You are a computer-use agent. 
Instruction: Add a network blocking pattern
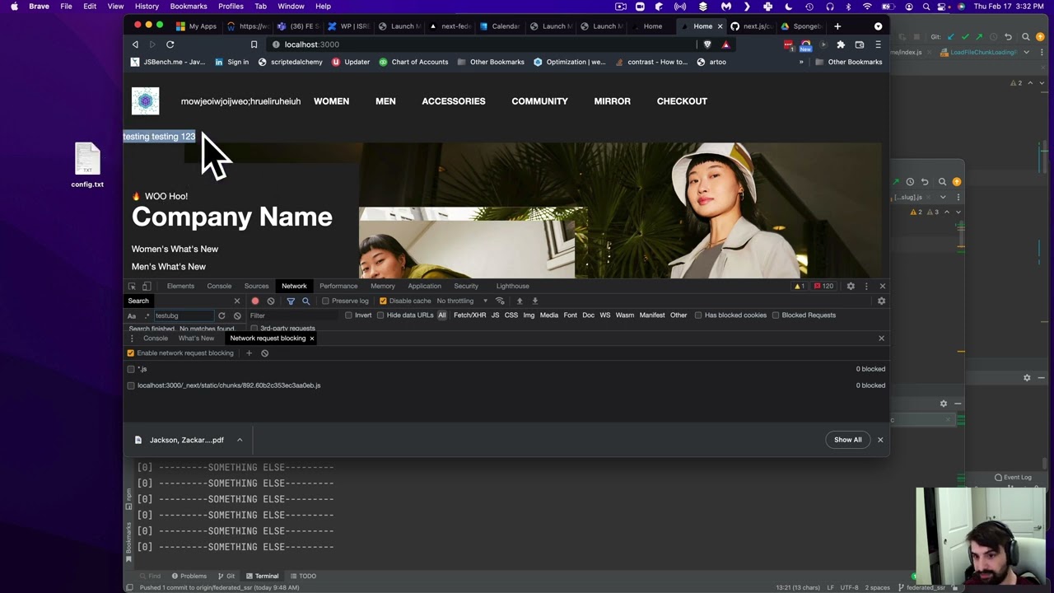click(x=249, y=353)
